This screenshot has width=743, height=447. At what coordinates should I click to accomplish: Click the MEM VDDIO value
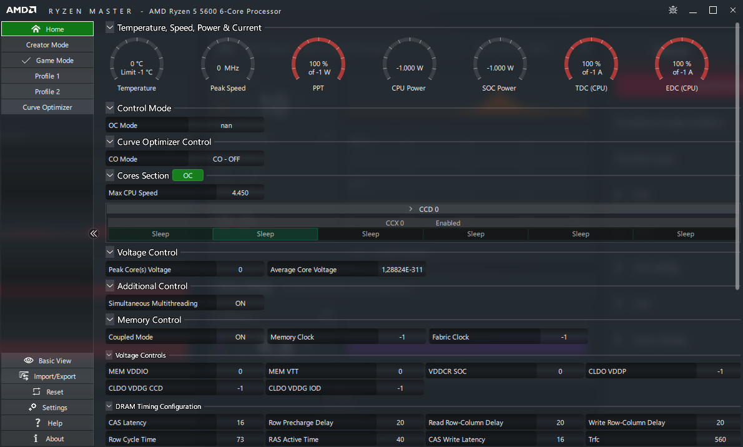click(240, 371)
